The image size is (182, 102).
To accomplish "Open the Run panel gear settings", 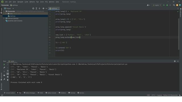I will pyautogui.click(x=175, y=61).
